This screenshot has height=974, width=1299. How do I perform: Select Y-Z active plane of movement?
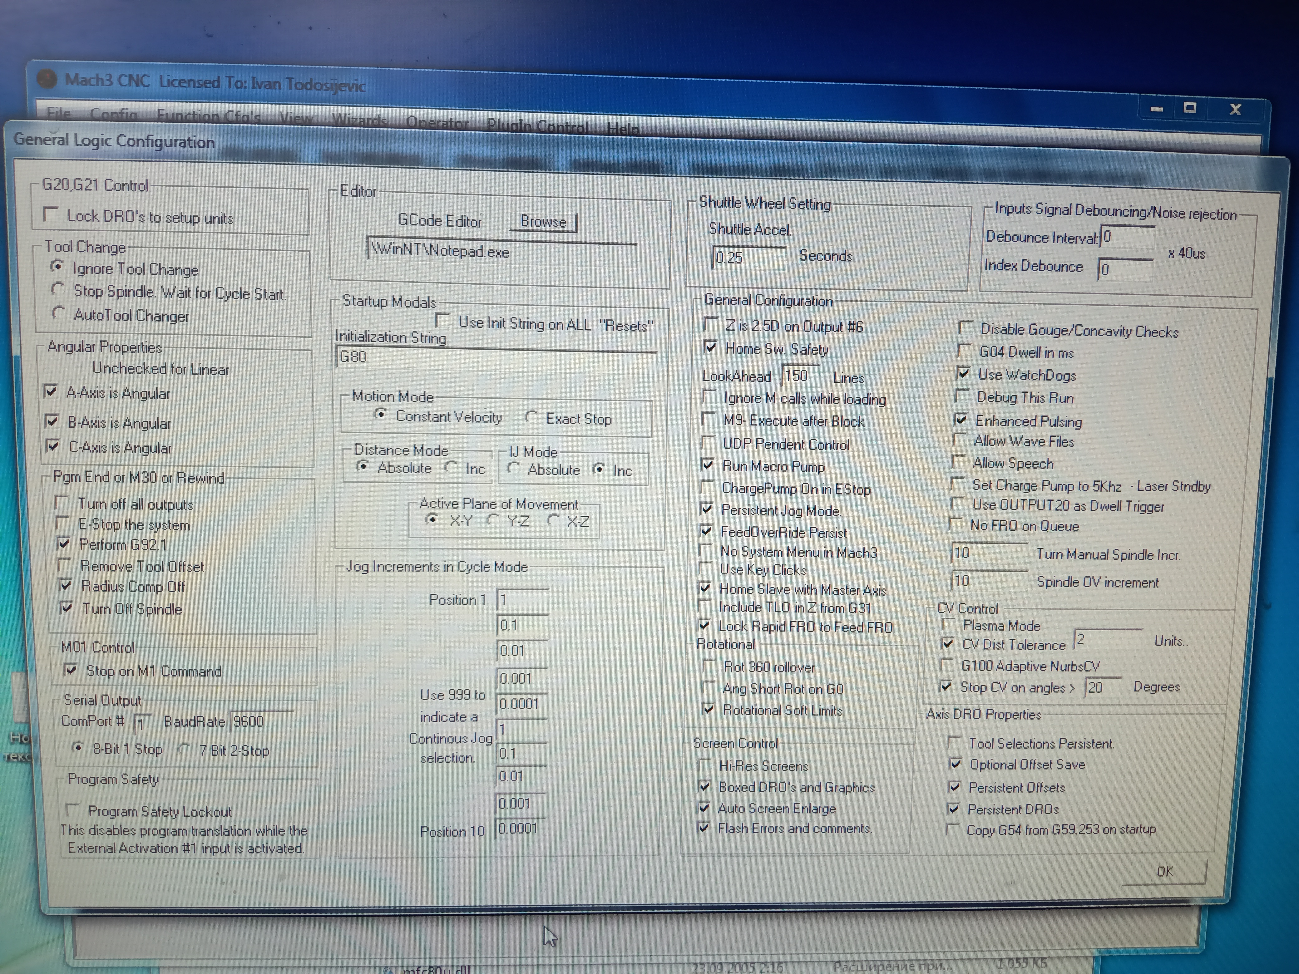click(493, 520)
